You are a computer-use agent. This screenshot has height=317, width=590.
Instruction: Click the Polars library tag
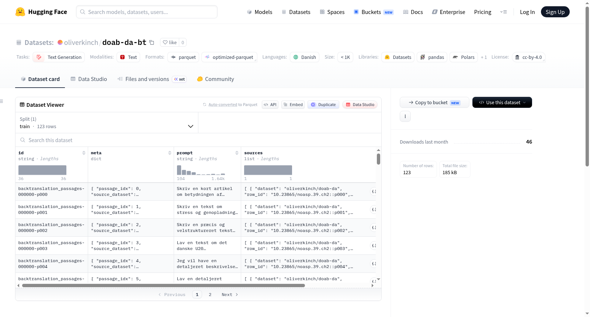point(464,57)
